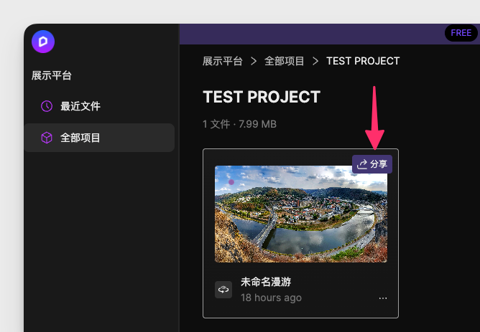Click the panorama tour type icon
Screen dimensions: 480x332
click(223, 290)
